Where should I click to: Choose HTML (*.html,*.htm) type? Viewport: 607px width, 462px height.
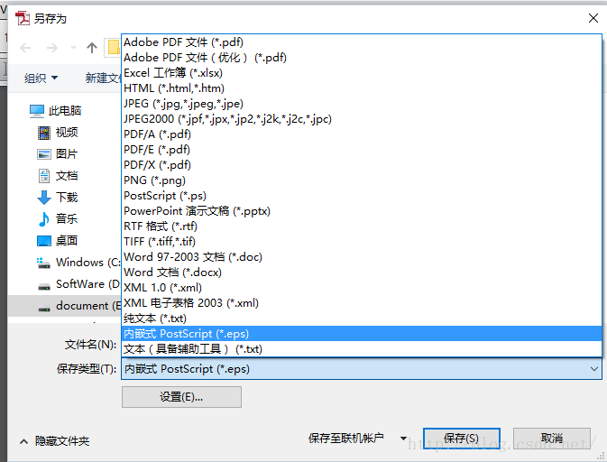click(362, 88)
